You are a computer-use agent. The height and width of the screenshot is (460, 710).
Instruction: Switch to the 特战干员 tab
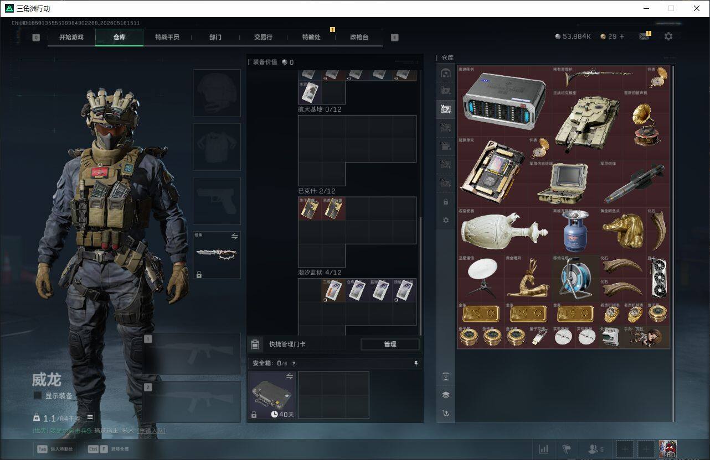(167, 37)
